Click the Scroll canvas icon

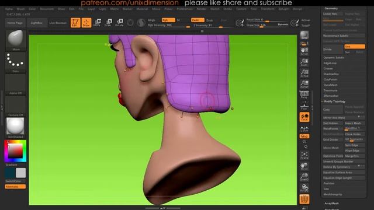pos(304,51)
